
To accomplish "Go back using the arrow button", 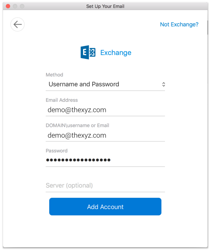I will 17,24.
